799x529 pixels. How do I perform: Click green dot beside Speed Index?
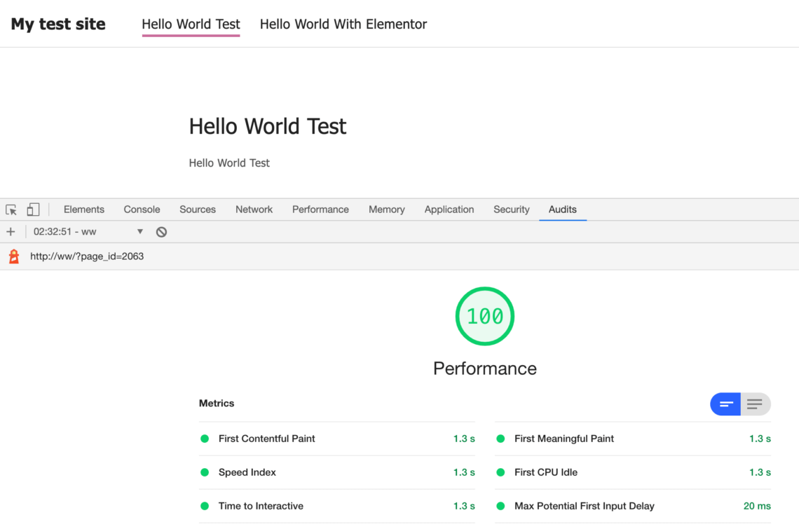(x=205, y=472)
